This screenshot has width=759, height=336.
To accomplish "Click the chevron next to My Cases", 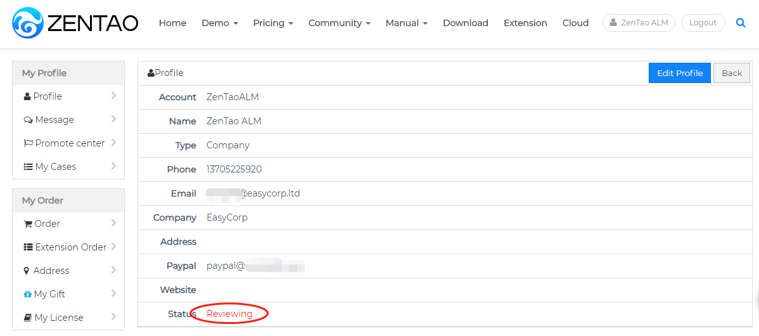I will pos(114,165).
